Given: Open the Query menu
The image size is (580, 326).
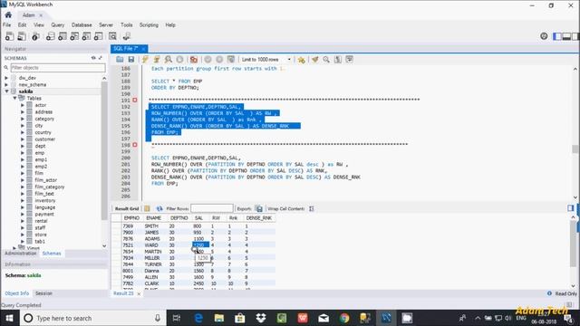Looking at the screenshot, I should (x=58, y=25).
